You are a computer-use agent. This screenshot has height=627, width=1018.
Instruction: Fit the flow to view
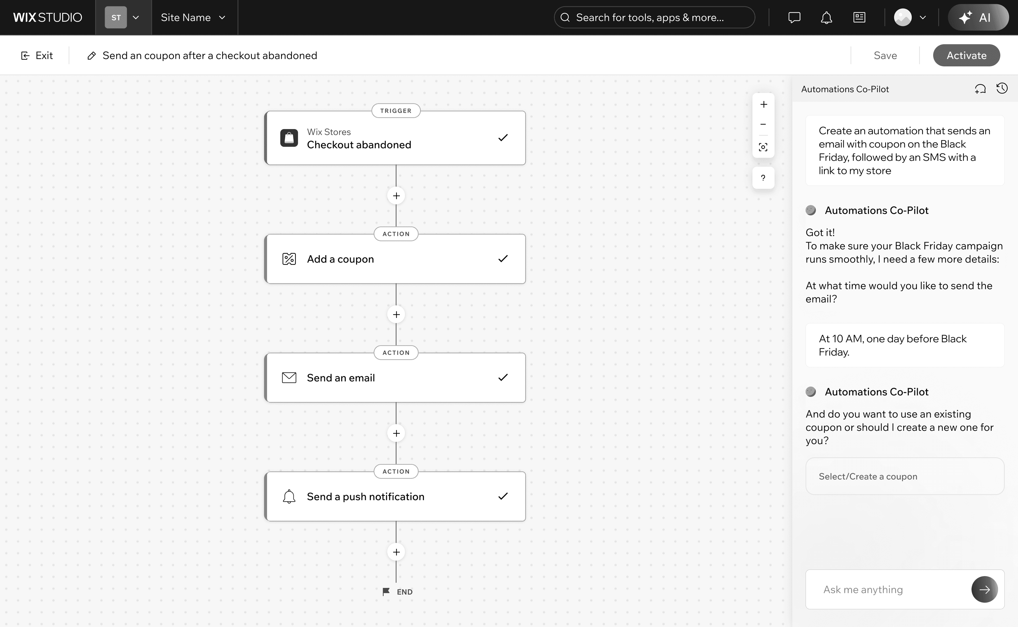(763, 147)
